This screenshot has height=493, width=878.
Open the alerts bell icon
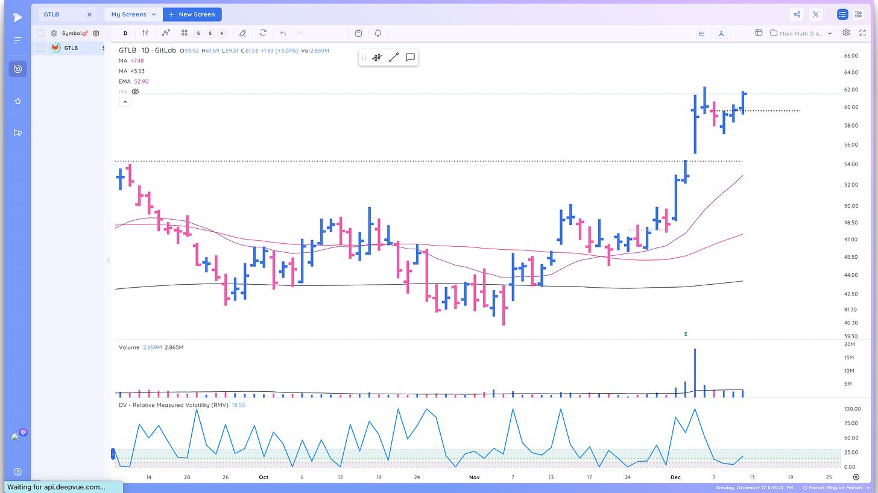coord(378,33)
